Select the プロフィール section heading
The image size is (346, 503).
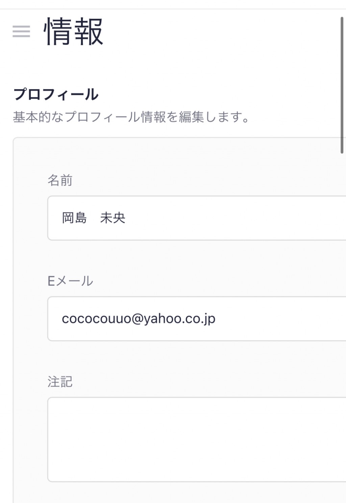click(x=56, y=94)
